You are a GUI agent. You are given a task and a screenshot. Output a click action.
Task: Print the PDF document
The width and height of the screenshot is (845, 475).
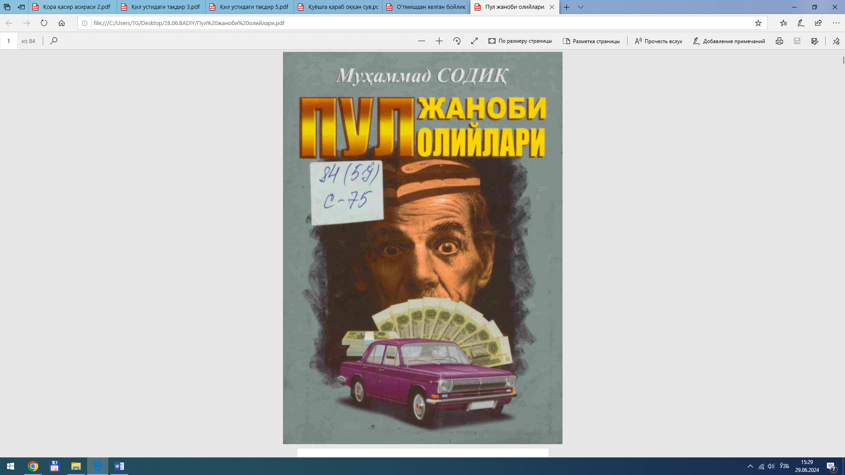[x=779, y=41]
